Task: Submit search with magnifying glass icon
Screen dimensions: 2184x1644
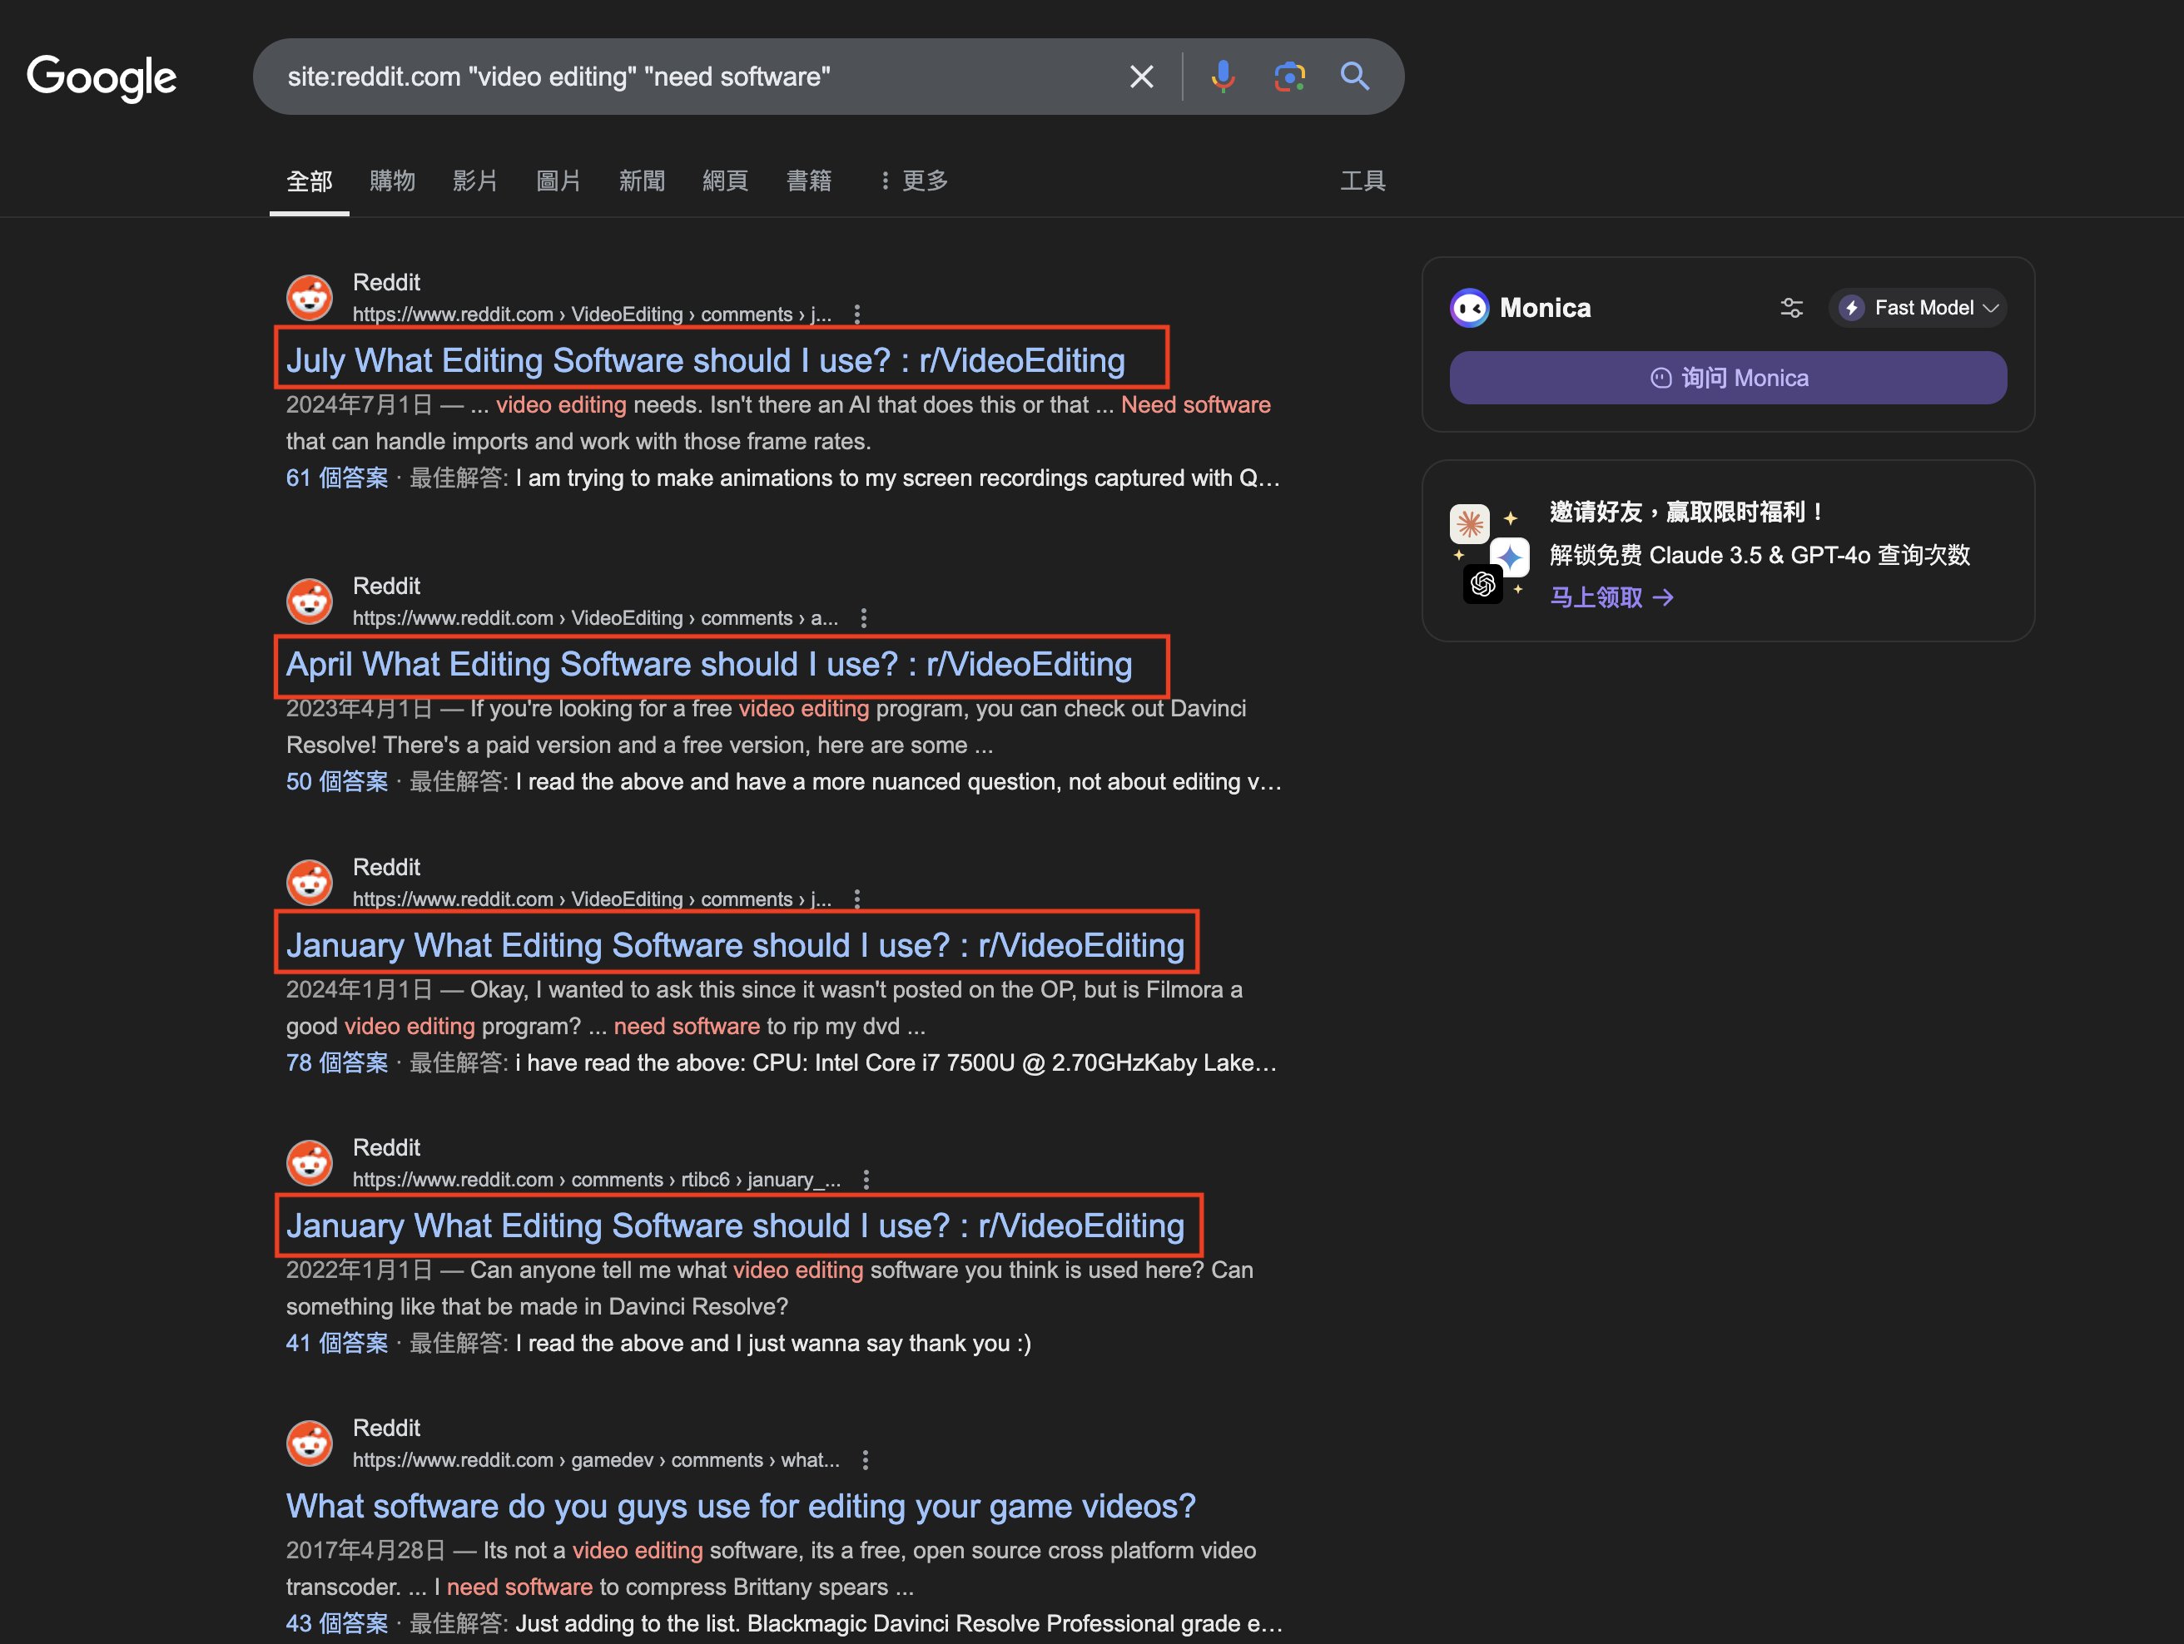Action: pos(1355,77)
